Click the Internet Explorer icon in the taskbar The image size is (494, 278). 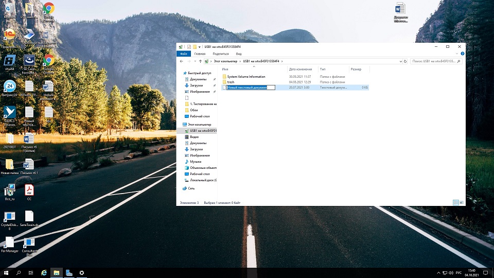pos(44,273)
